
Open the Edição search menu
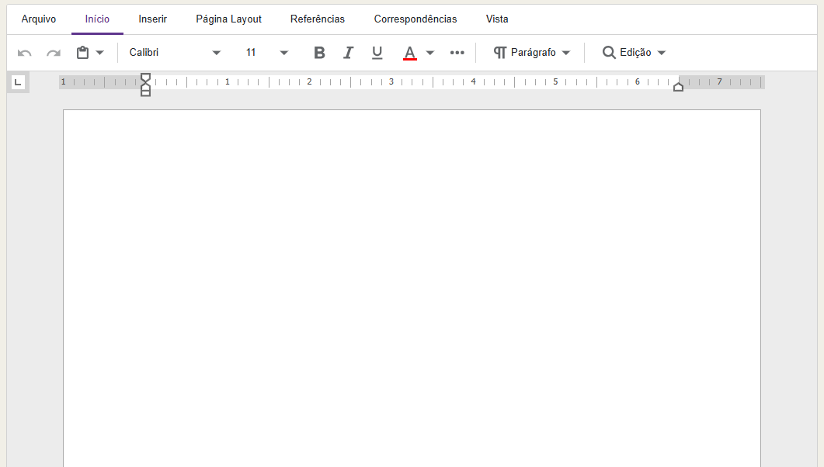635,53
